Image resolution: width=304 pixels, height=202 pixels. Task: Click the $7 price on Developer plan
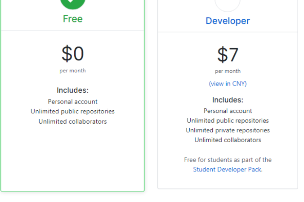coord(228,55)
